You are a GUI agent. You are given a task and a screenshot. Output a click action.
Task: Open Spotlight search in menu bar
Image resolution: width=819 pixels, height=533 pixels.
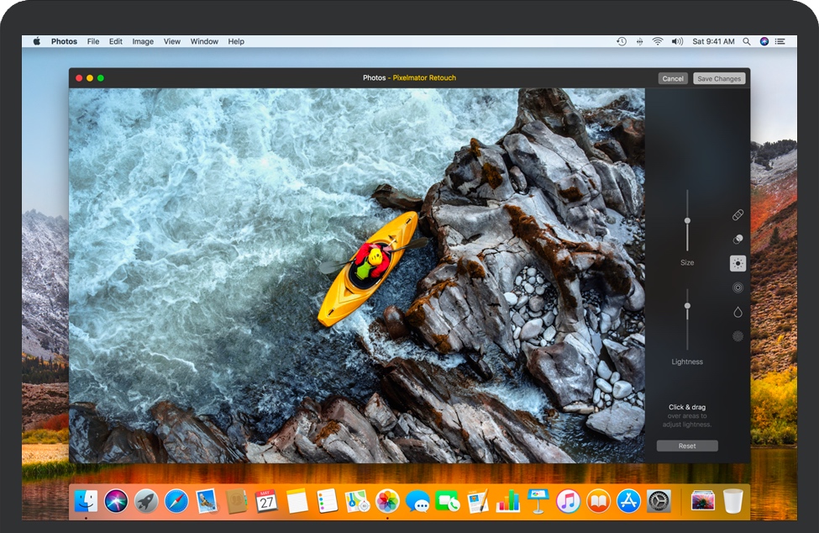[746, 41]
